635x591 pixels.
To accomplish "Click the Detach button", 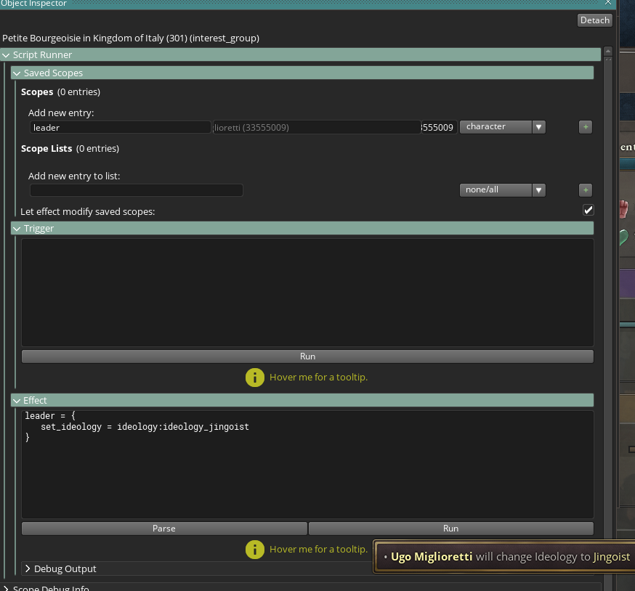I will (594, 20).
